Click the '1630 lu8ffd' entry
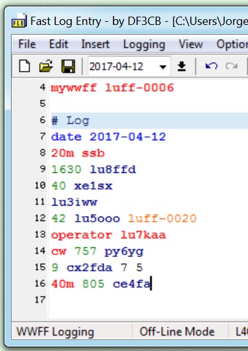Screen dimensions: 248x351 tap(94, 170)
